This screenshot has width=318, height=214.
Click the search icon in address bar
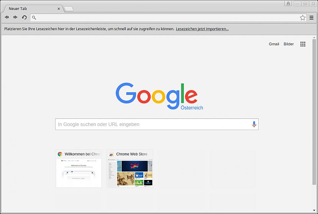click(34, 18)
